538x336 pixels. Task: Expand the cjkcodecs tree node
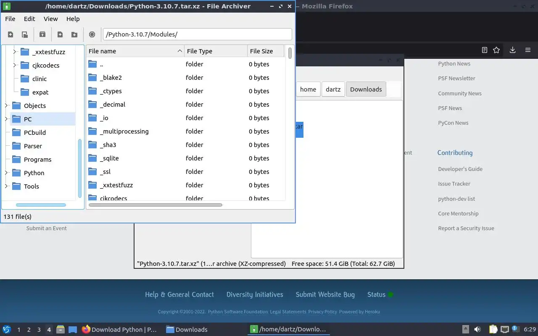pos(15,66)
